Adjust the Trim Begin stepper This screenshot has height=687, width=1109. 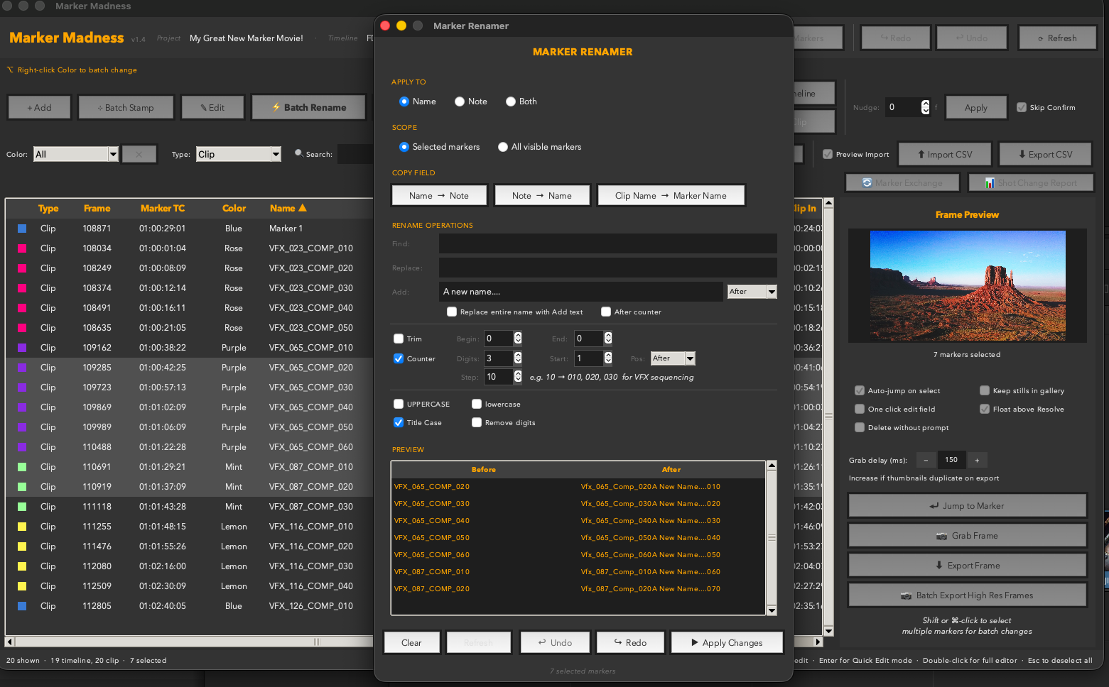coord(518,339)
